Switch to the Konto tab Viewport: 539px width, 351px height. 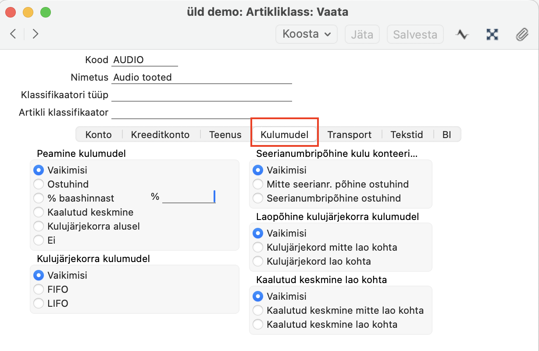[x=98, y=135]
